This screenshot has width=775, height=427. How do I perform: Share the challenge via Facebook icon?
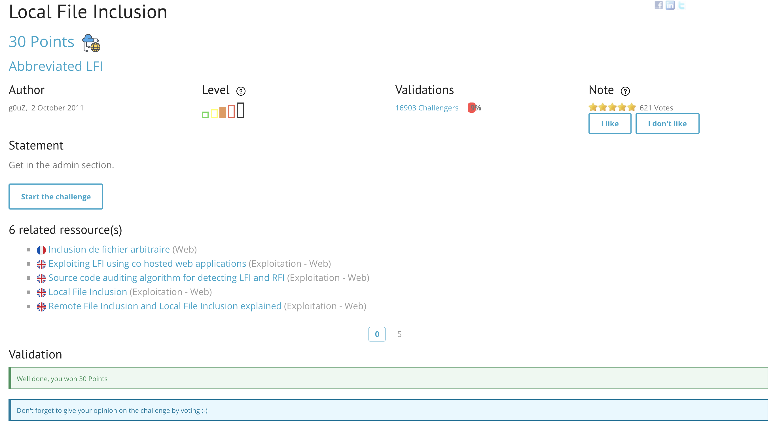point(658,5)
